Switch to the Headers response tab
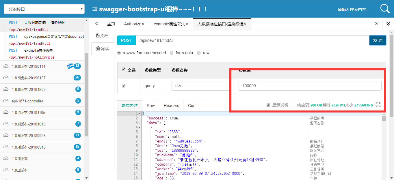Image resolution: width=394 pixels, height=180 pixels. [171, 106]
